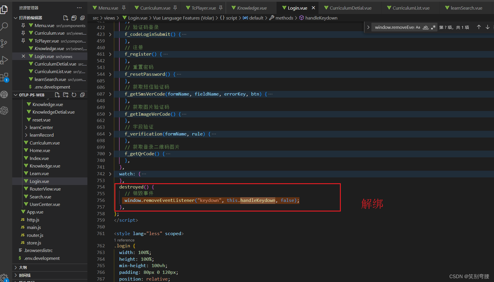Toggle Match Case in find widget
The width and height of the screenshot is (494, 282).
418,27
